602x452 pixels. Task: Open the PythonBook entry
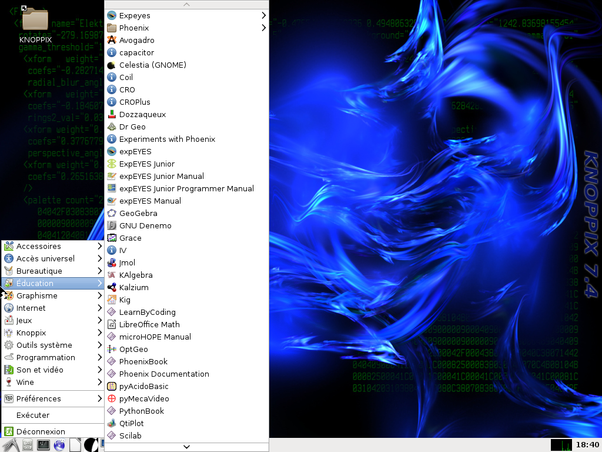pos(186,411)
